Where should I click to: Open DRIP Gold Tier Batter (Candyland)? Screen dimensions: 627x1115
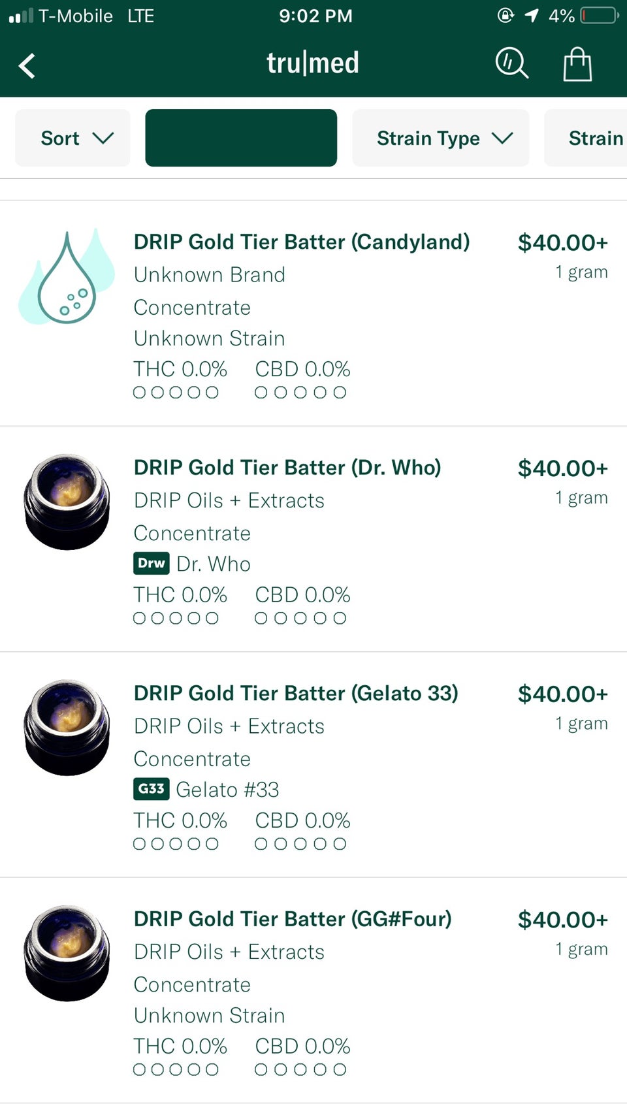pyautogui.click(x=301, y=242)
